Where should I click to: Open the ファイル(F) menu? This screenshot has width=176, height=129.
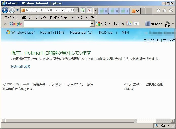(11, 17)
